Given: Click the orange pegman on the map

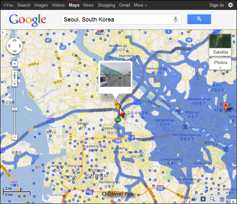Looking at the screenshot, I should pyautogui.click(x=117, y=106).
